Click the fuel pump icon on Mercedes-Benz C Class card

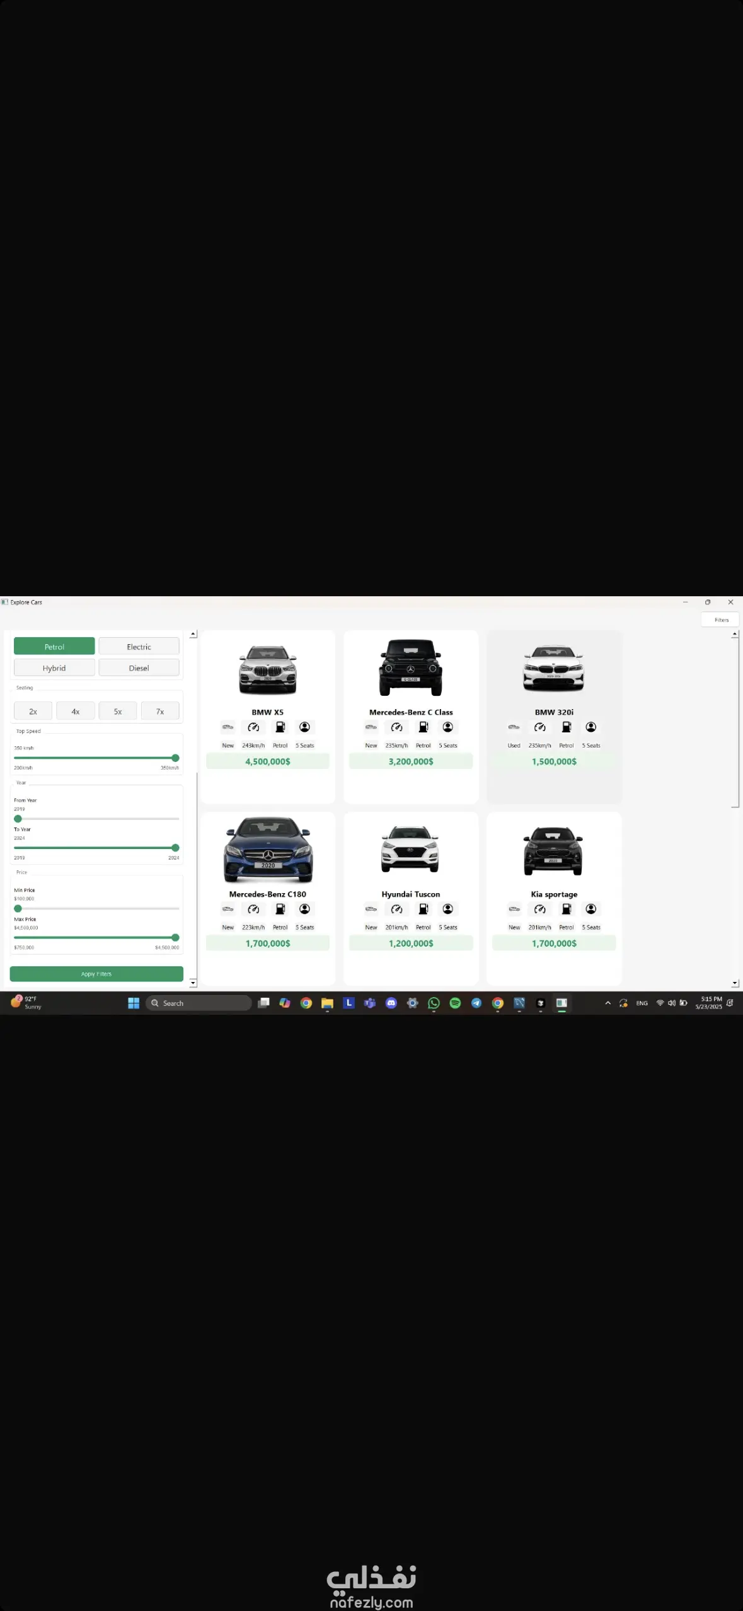pyautogui.click(x=423, y=727)
